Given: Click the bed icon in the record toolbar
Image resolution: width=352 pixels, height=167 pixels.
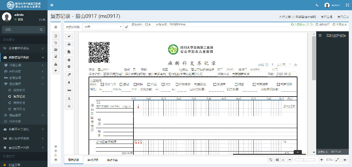Looking at the screenshot, I should (69, 90).
